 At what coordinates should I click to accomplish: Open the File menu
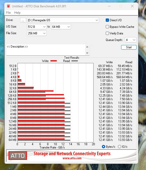pos(8,13)
